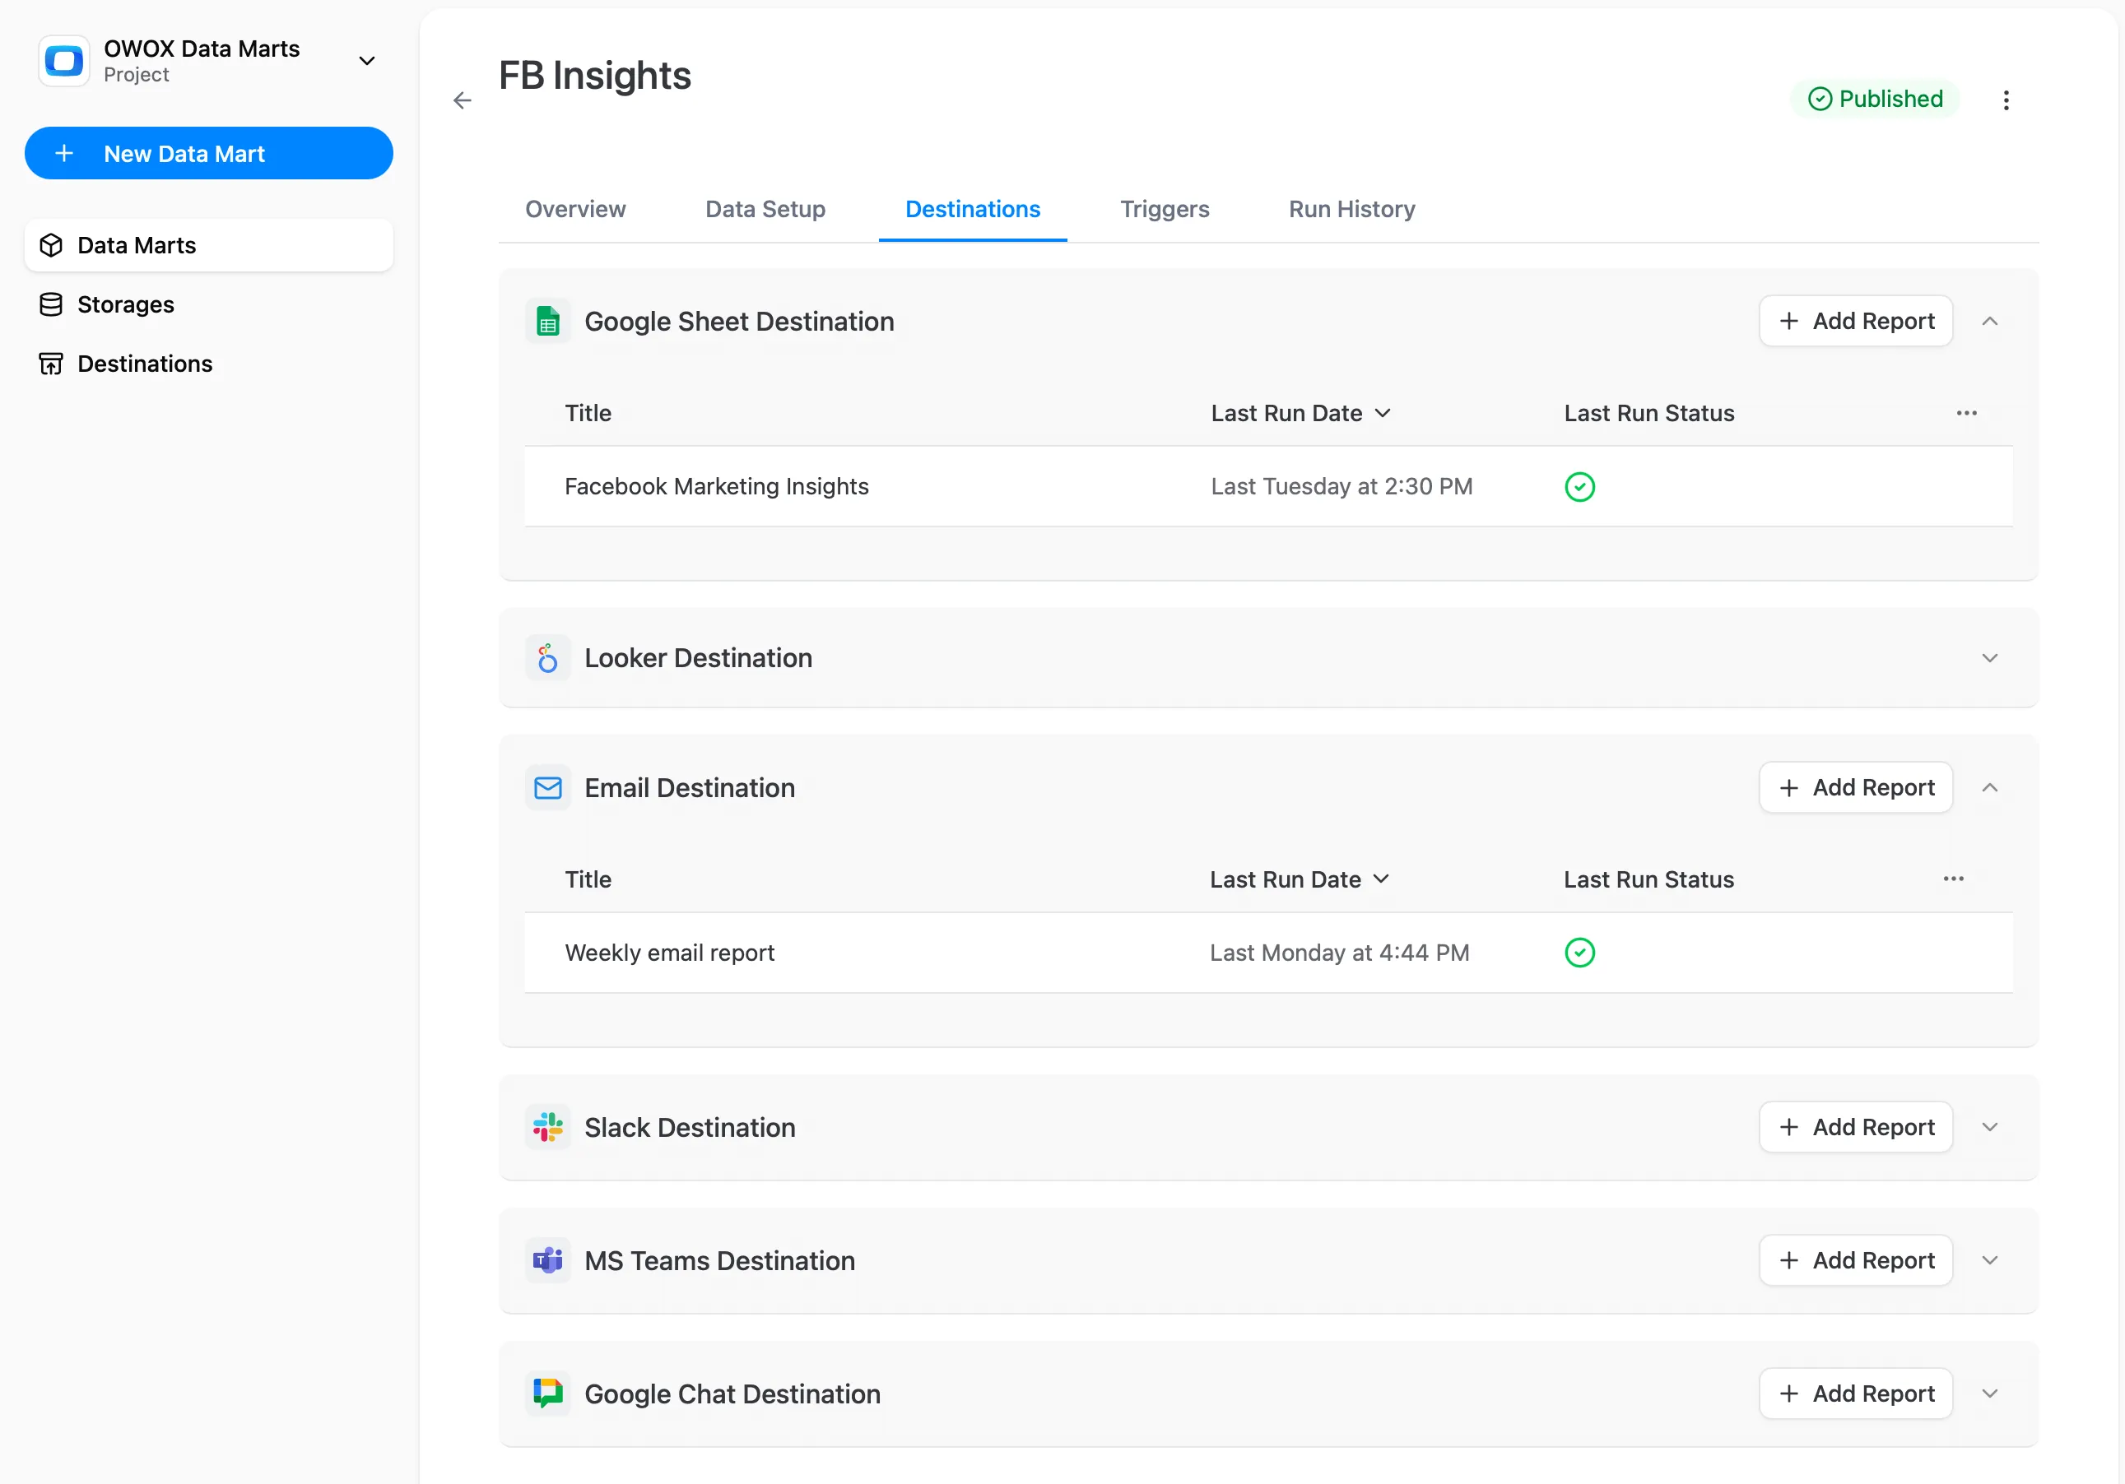
Task: Expand the Slack Destination section
Action: click(1990, 1127)
